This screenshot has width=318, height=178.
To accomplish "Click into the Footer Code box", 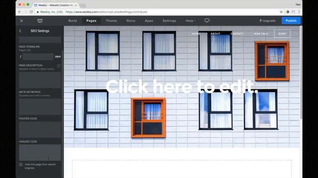I will [x=40, y=130].
